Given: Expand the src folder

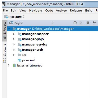Looking at the screenshot, I should pyautogui.click(x=14, y=55).
